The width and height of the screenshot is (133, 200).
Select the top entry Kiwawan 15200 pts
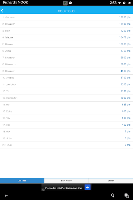coord(67,17)
